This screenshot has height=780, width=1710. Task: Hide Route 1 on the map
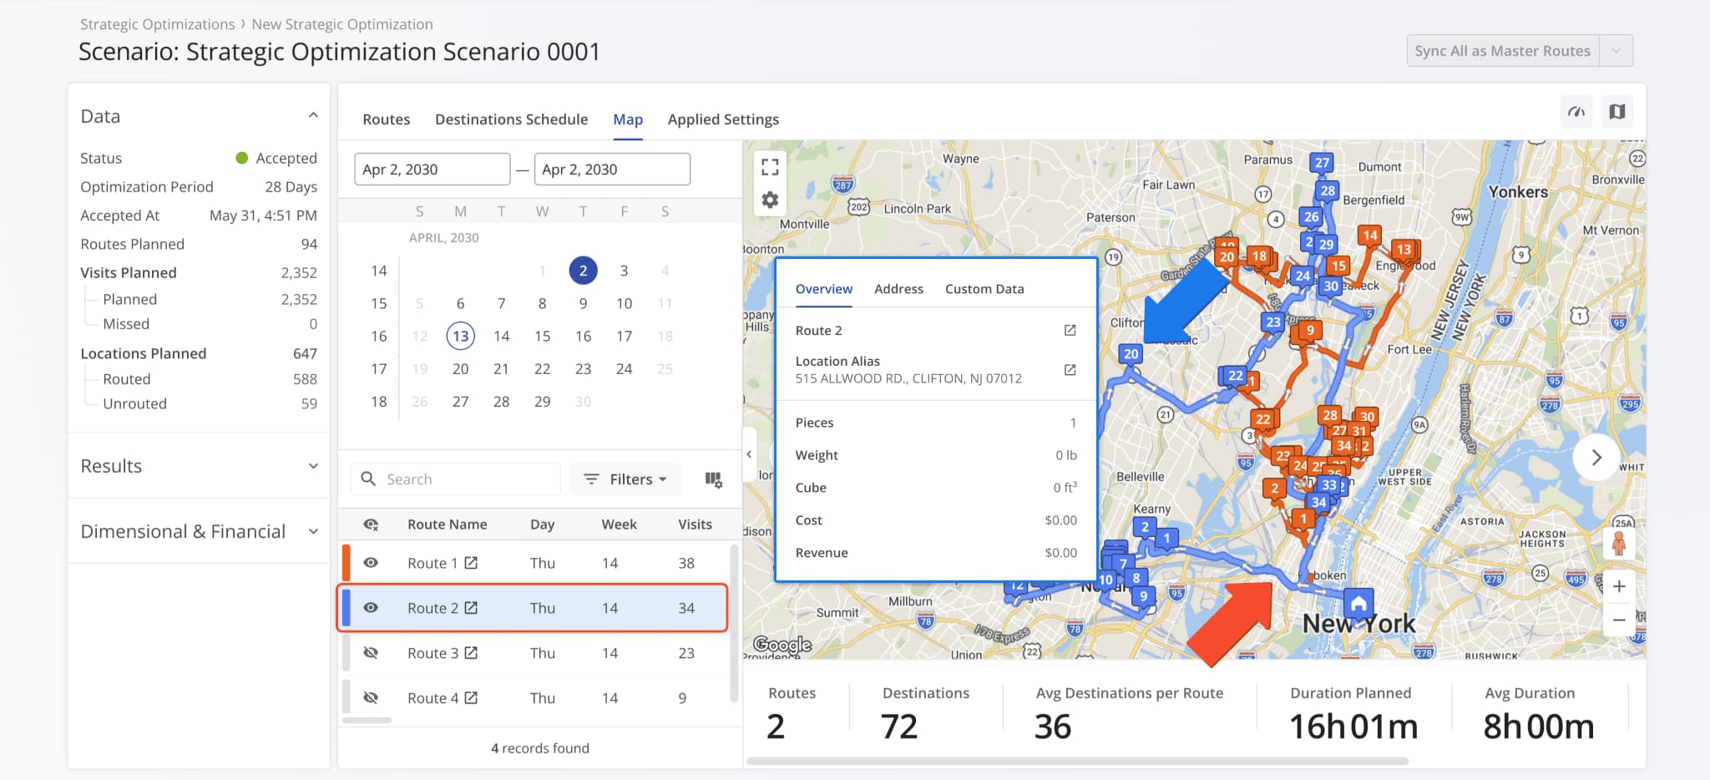(x=371, y=563)
